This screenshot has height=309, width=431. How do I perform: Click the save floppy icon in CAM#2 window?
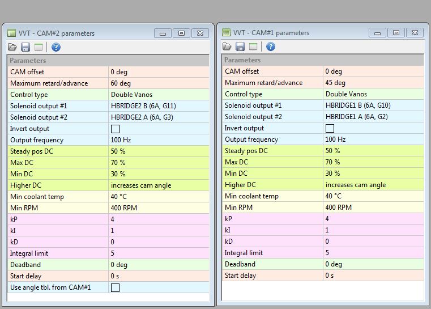(25, 47)
